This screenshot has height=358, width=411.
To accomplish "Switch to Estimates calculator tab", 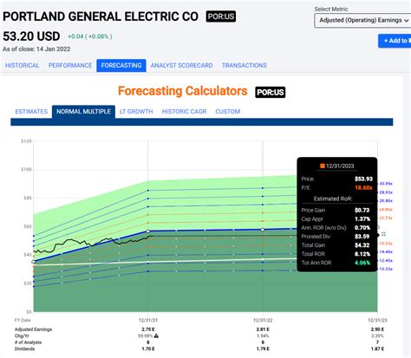I will coord(31,112).
